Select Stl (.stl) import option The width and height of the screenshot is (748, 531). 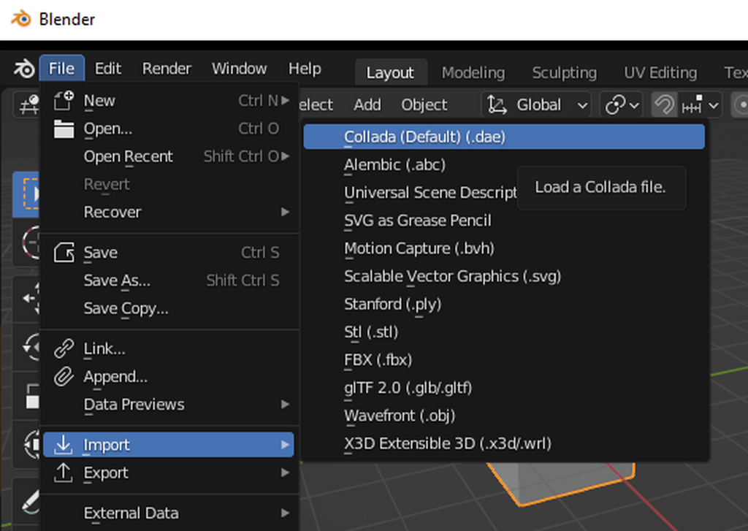504,332
